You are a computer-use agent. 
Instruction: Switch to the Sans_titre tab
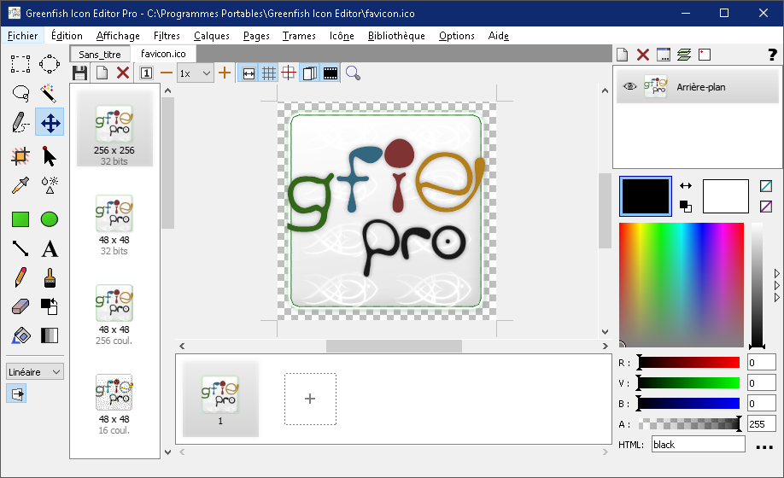pos(100,54)
